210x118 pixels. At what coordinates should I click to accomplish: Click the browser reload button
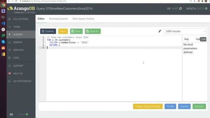[16, 1]
